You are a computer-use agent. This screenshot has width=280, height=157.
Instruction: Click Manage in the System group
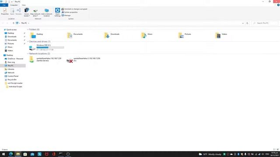point(66,16)
